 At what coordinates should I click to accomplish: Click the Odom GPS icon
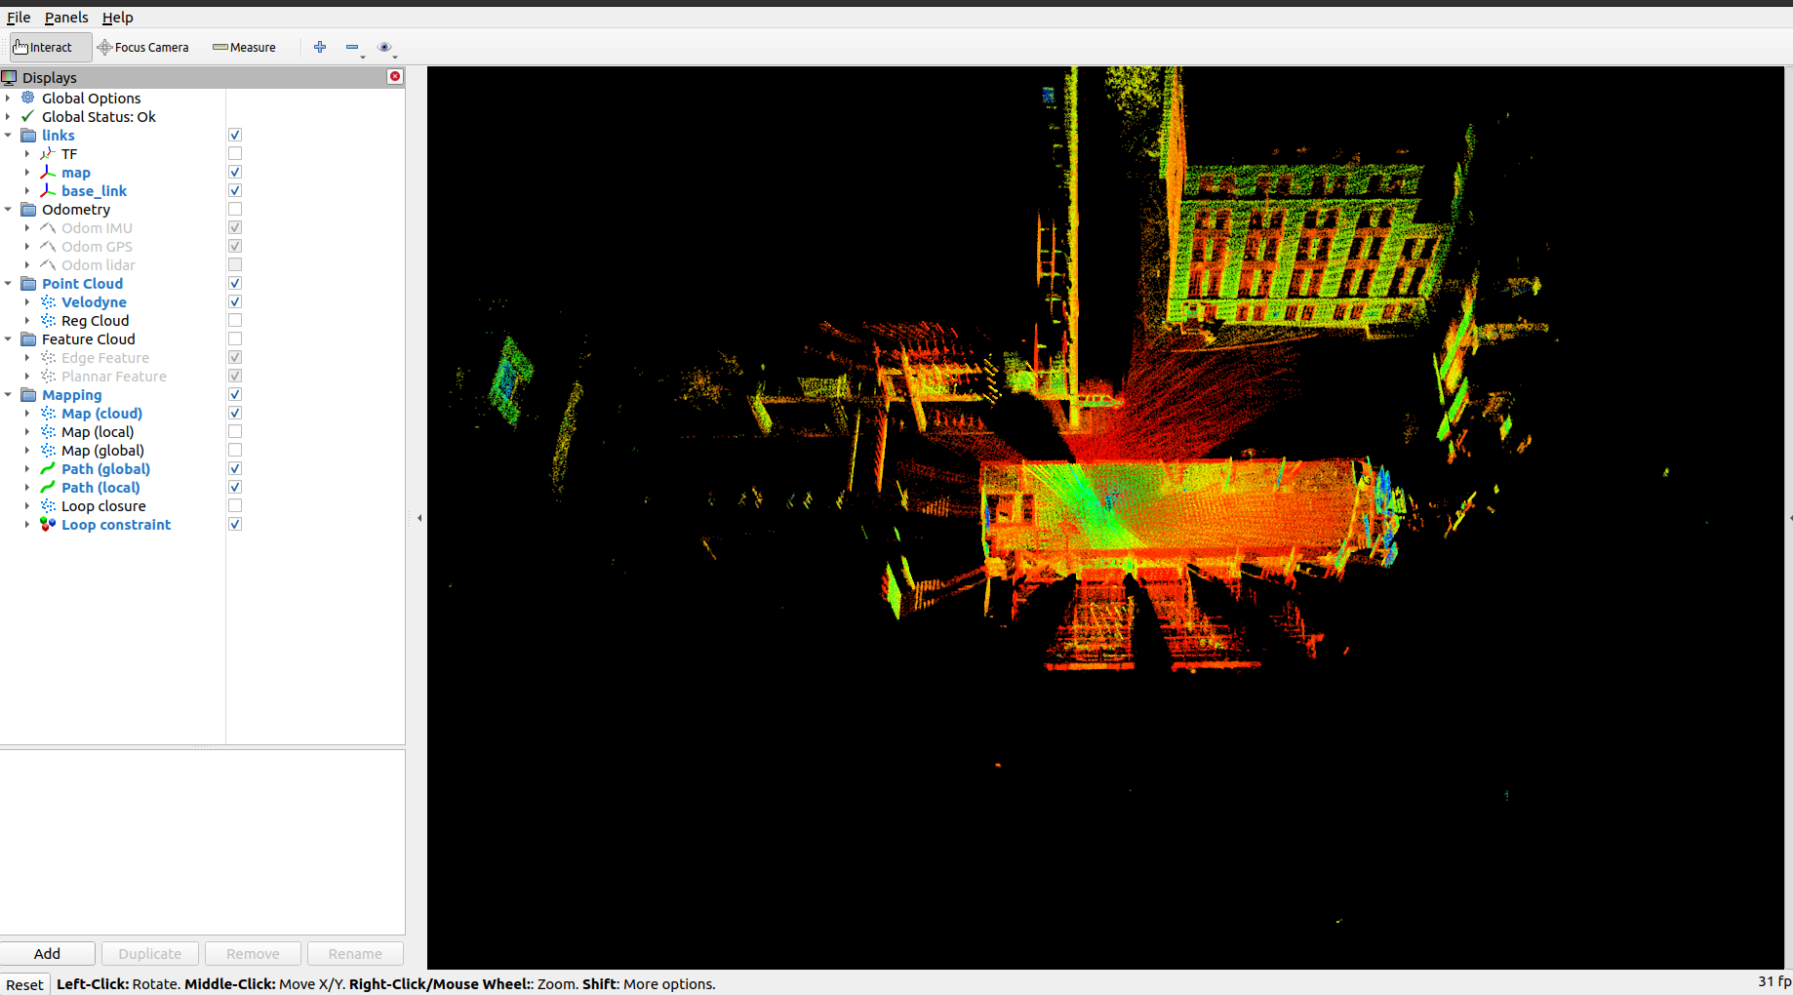pyautogui.click(x=48, y=246)
